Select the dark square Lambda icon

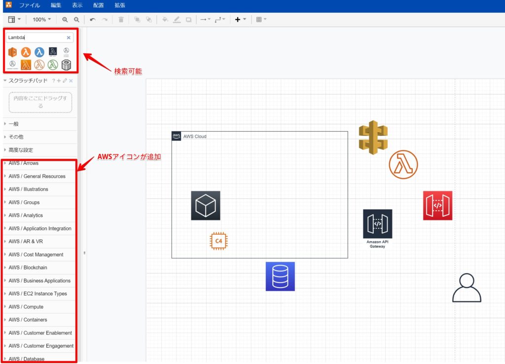pos(53,51)
